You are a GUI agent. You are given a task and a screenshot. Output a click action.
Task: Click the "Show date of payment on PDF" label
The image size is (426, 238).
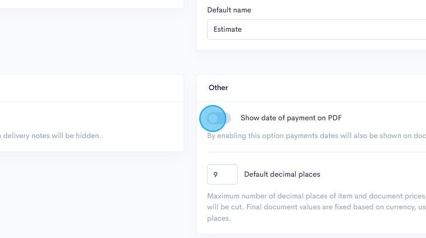(291, 118)
